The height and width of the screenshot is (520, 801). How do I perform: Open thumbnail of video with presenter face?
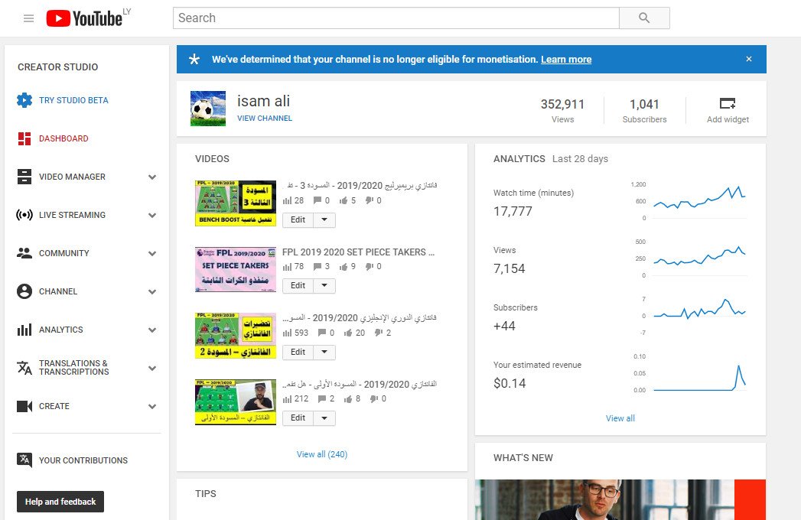[236, 402]
